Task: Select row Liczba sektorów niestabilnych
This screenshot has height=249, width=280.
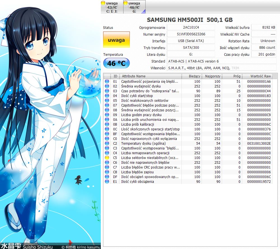Action: 188,158
